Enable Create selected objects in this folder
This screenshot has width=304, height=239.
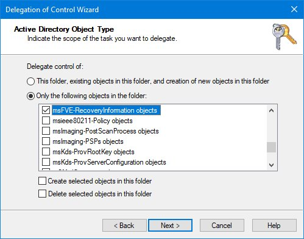pos(42,180)
